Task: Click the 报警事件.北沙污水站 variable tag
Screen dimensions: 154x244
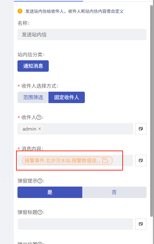Action: pyautogui.click(x=67, y=161)
